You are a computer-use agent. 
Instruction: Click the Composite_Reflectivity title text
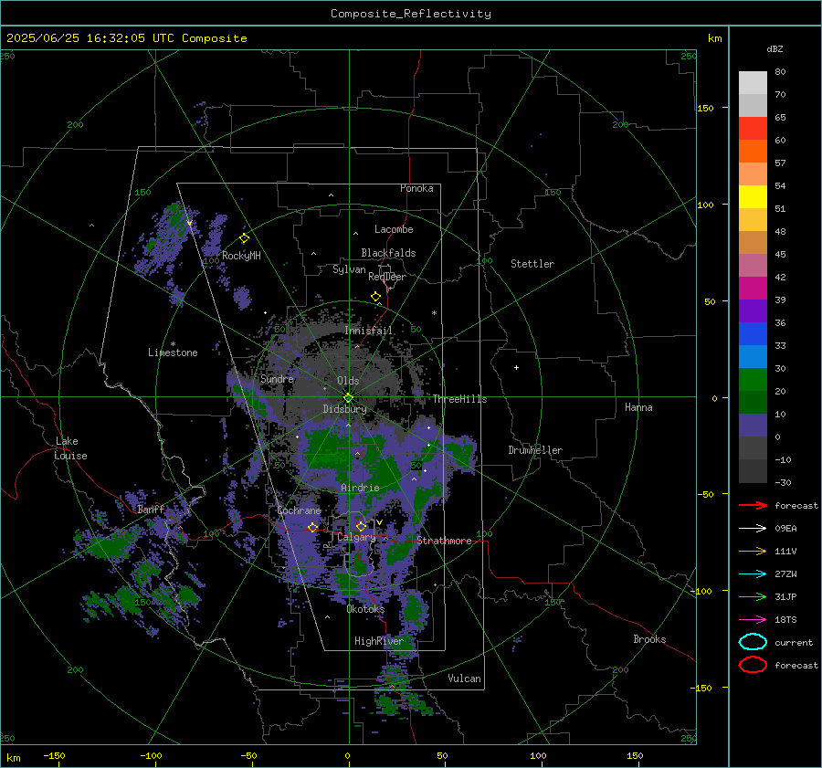tap(411, 14)
